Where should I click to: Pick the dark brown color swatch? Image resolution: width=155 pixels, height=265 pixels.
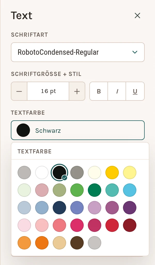point(77,243)
